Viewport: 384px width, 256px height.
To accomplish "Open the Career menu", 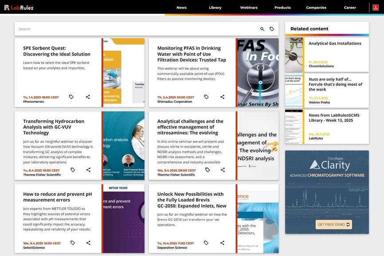I will click(350, 8).
